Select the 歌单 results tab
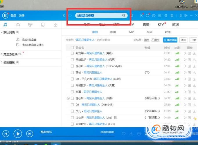Screen dimensions: 198x145 113,32
